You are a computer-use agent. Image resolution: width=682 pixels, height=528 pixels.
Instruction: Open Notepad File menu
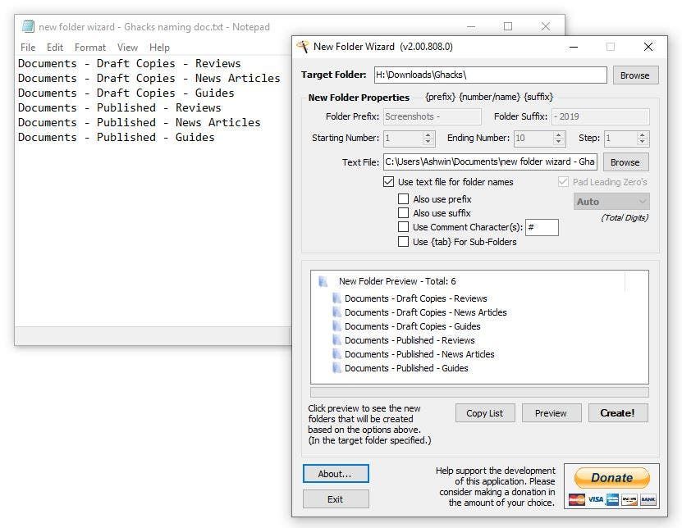[x=28, y=48]
